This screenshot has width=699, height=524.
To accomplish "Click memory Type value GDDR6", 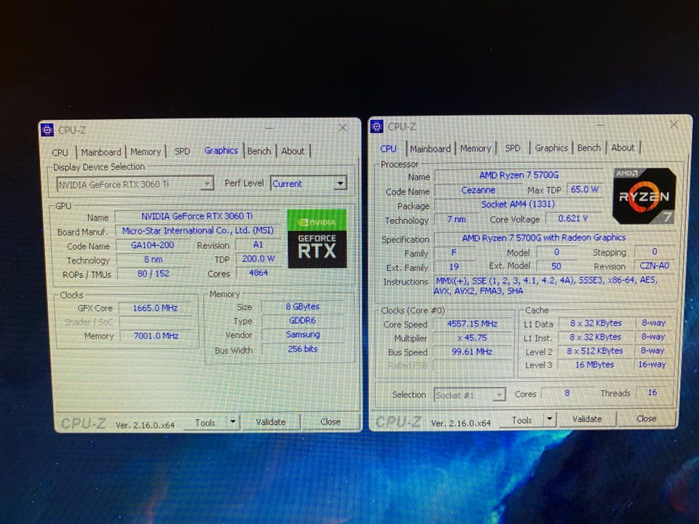I will click(303, 320).
